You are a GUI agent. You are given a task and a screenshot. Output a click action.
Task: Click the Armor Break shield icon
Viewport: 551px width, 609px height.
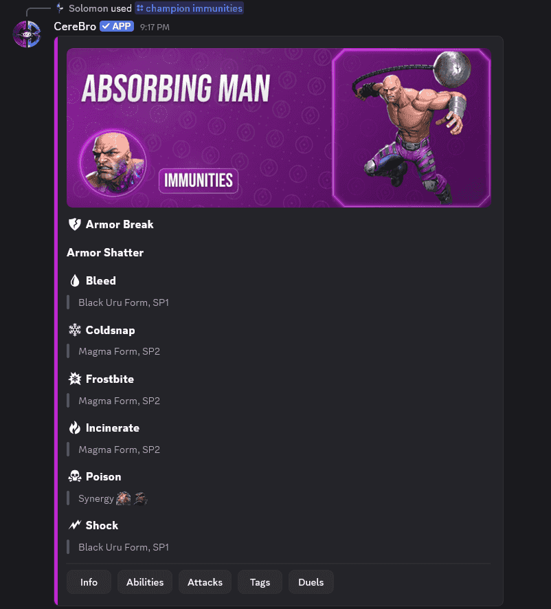[75, 224]
